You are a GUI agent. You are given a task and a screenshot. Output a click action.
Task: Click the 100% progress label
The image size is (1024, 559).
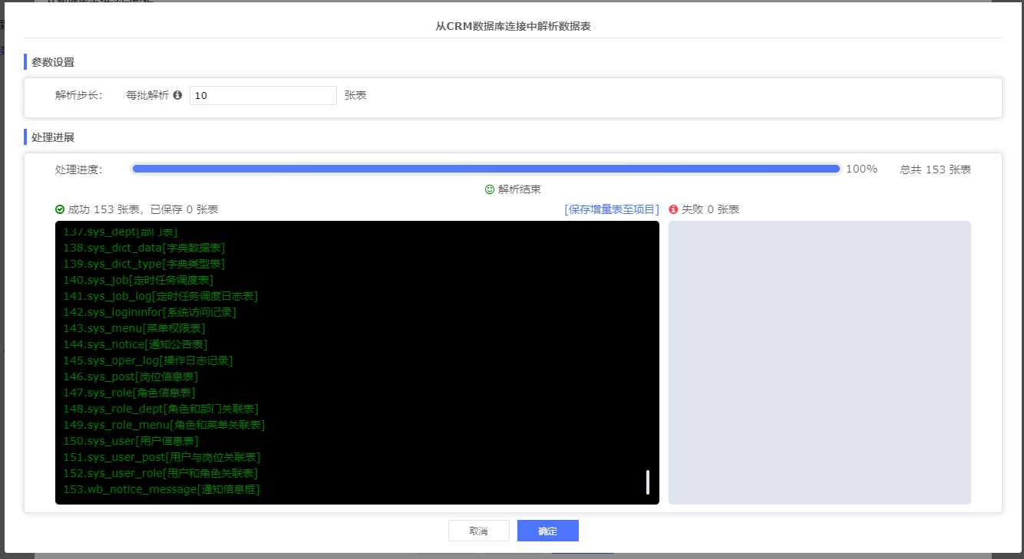[x=861, y=169]
